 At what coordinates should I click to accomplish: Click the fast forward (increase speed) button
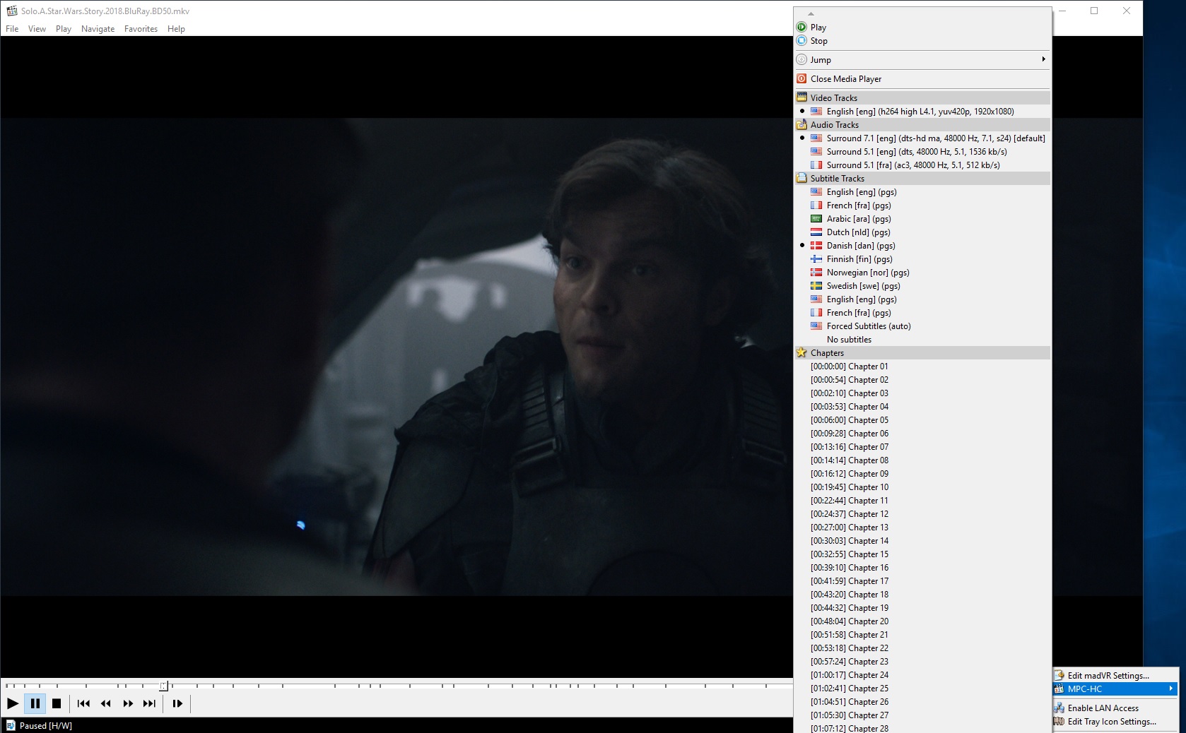[128, 703]
